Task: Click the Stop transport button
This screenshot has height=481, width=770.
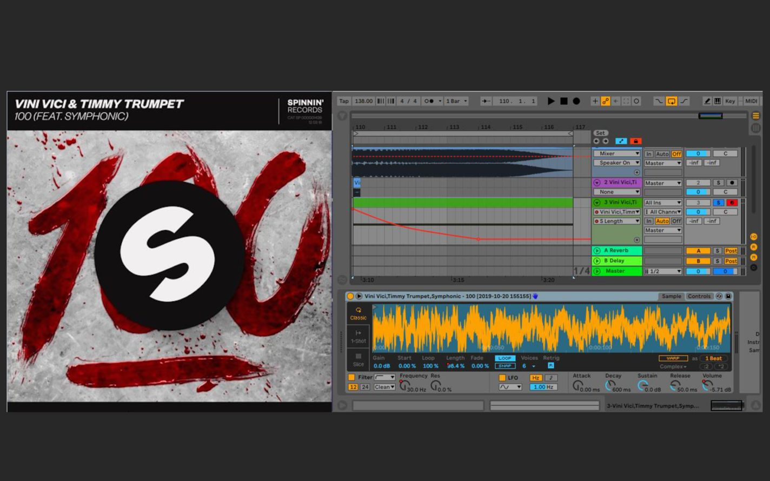Action: click(564, 101)
